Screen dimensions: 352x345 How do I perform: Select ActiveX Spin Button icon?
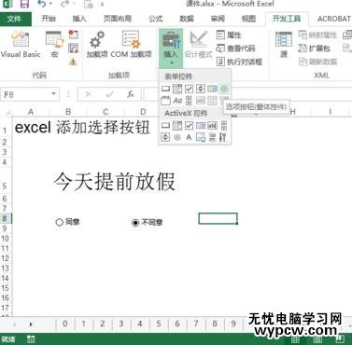(x=165, y=137)
